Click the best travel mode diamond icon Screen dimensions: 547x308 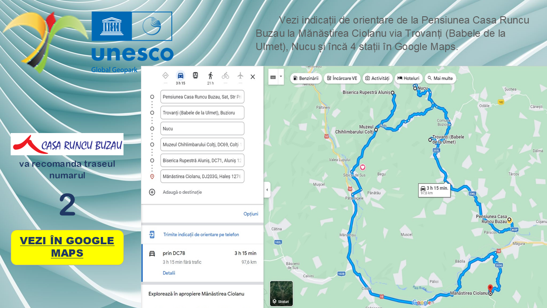tap(165, 76)
